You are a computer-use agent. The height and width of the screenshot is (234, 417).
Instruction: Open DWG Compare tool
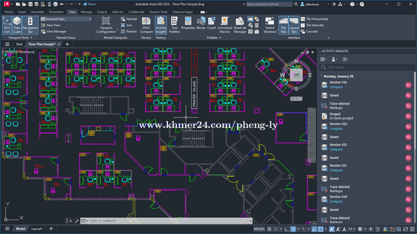tap(146, 25)
